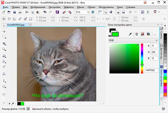Toggle the color viewer mode button
Image resolution: width=168 pixels, height=113 pixels.
[142, 34]
